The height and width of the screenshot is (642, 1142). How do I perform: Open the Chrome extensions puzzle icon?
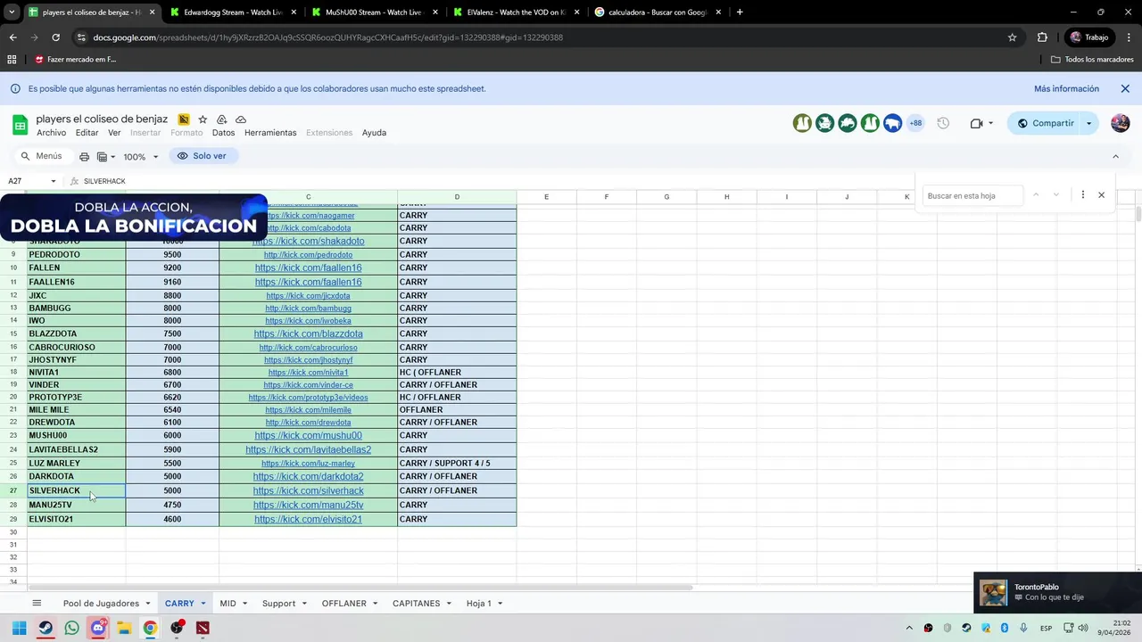point(1042,37)
